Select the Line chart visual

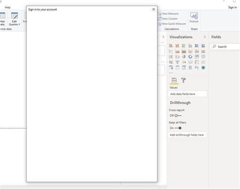point(171,51)
